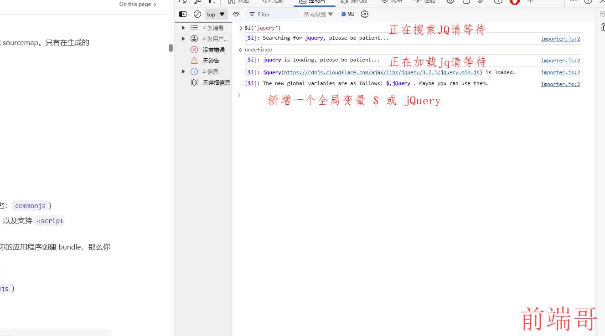The width and height of the screenshot is (605, 336).
Task: Select the 无警告 filter row
Action: (x=203, y=61)
